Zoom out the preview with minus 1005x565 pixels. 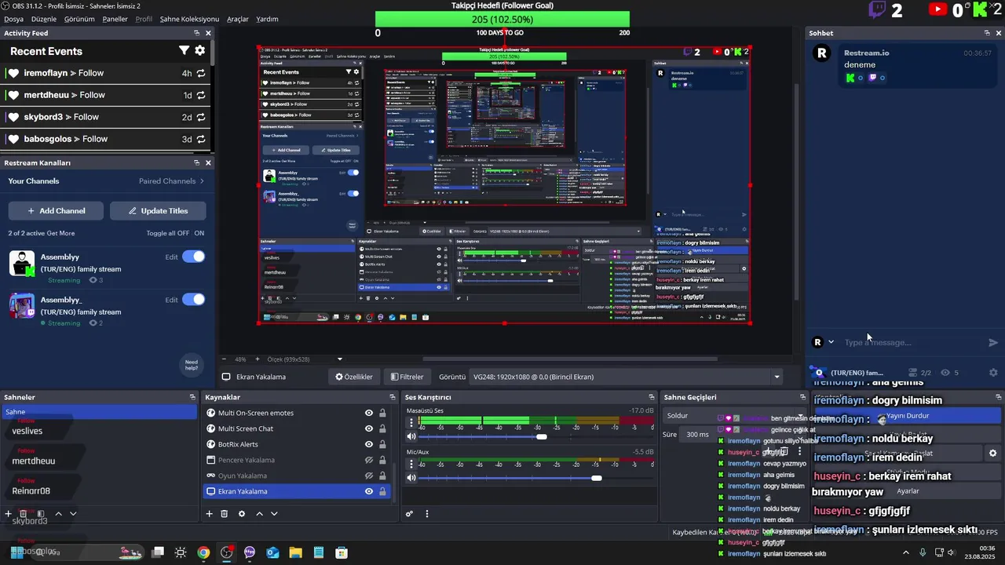tap(224, 359)
